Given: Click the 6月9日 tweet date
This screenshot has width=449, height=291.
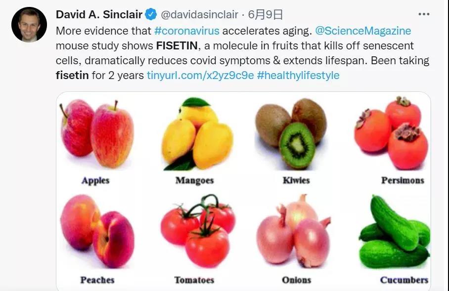Looking at the screenshot, I should tap(265, 15).
